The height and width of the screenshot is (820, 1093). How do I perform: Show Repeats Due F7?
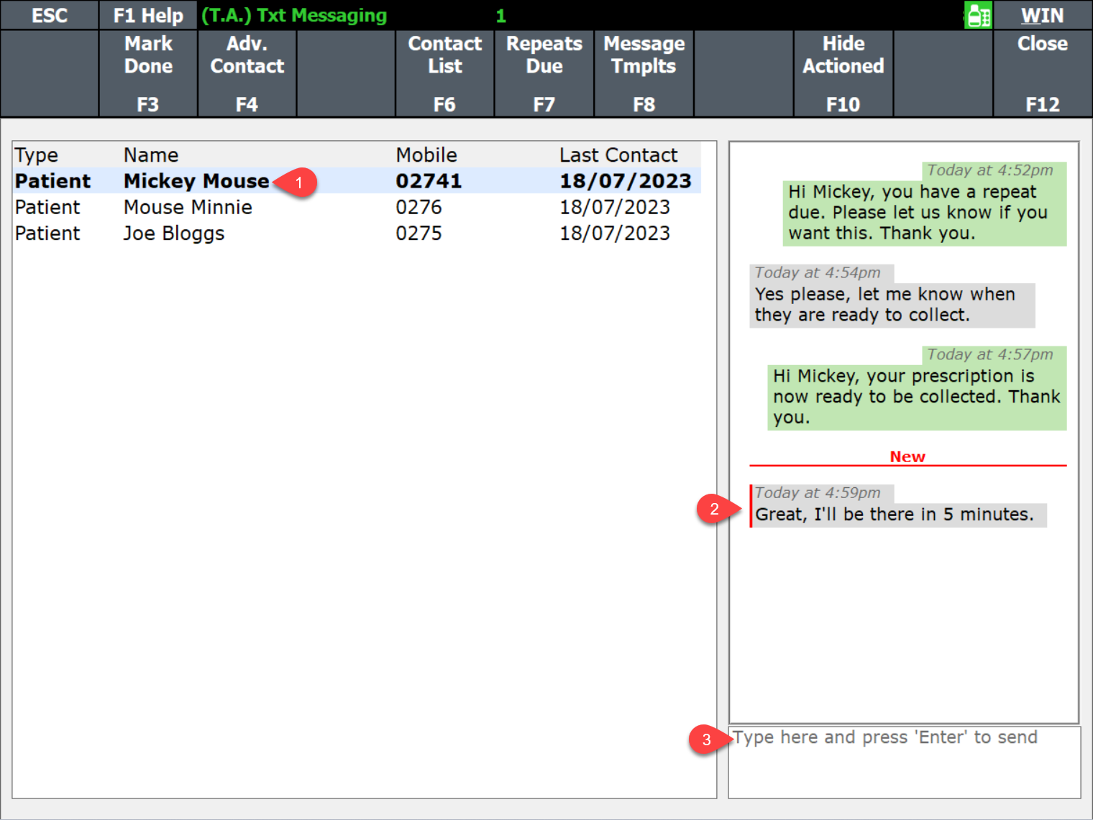tap(544, 73)
